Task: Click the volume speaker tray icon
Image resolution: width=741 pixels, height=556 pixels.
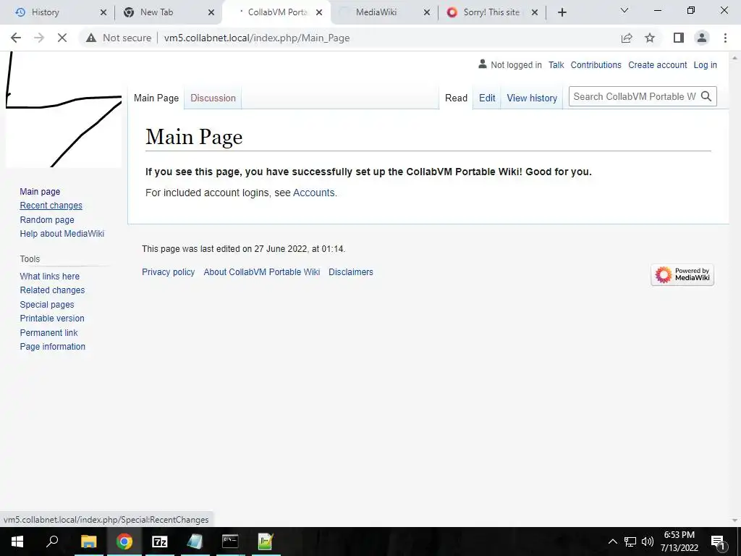Action: 648,542
